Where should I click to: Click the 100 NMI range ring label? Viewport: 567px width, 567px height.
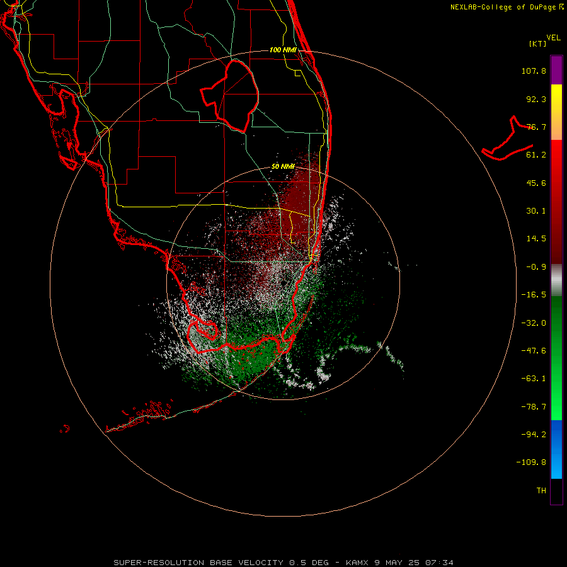tap(283, 50)
